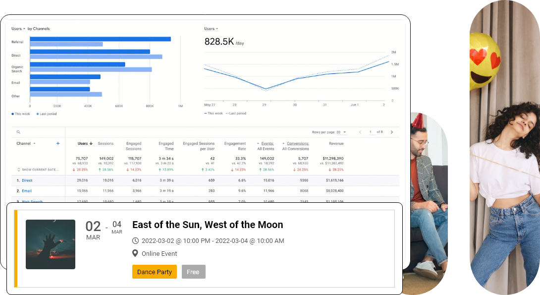Open the Email channel row link
Screen dimensions: 540x295
click(27, 191)
